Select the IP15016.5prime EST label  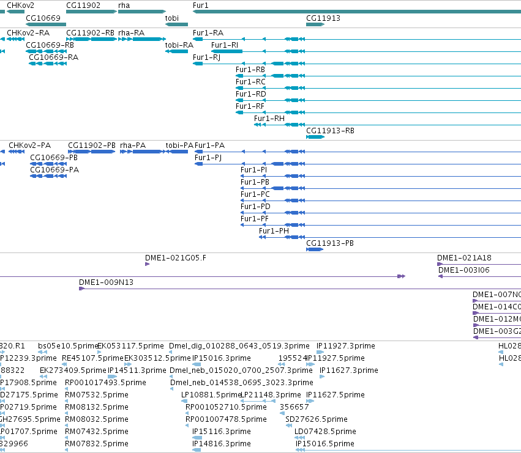[x=325, y=444]
